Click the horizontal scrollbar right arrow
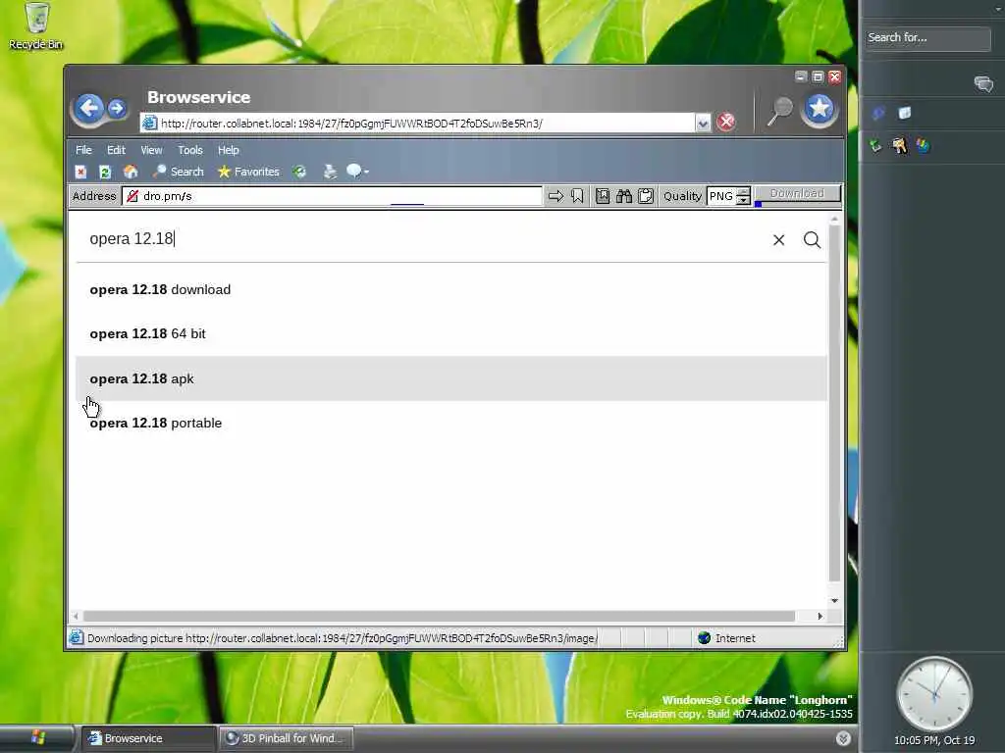Screen dimensions: 1005x753 [820, 616]
